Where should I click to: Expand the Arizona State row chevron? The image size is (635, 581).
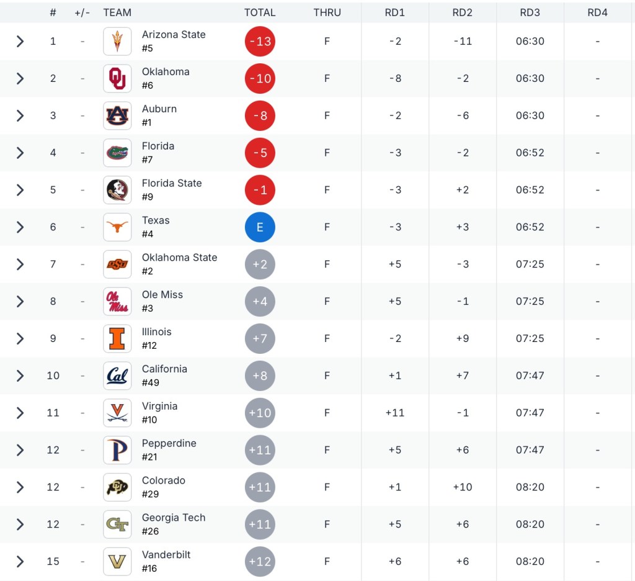coord(20,42)
